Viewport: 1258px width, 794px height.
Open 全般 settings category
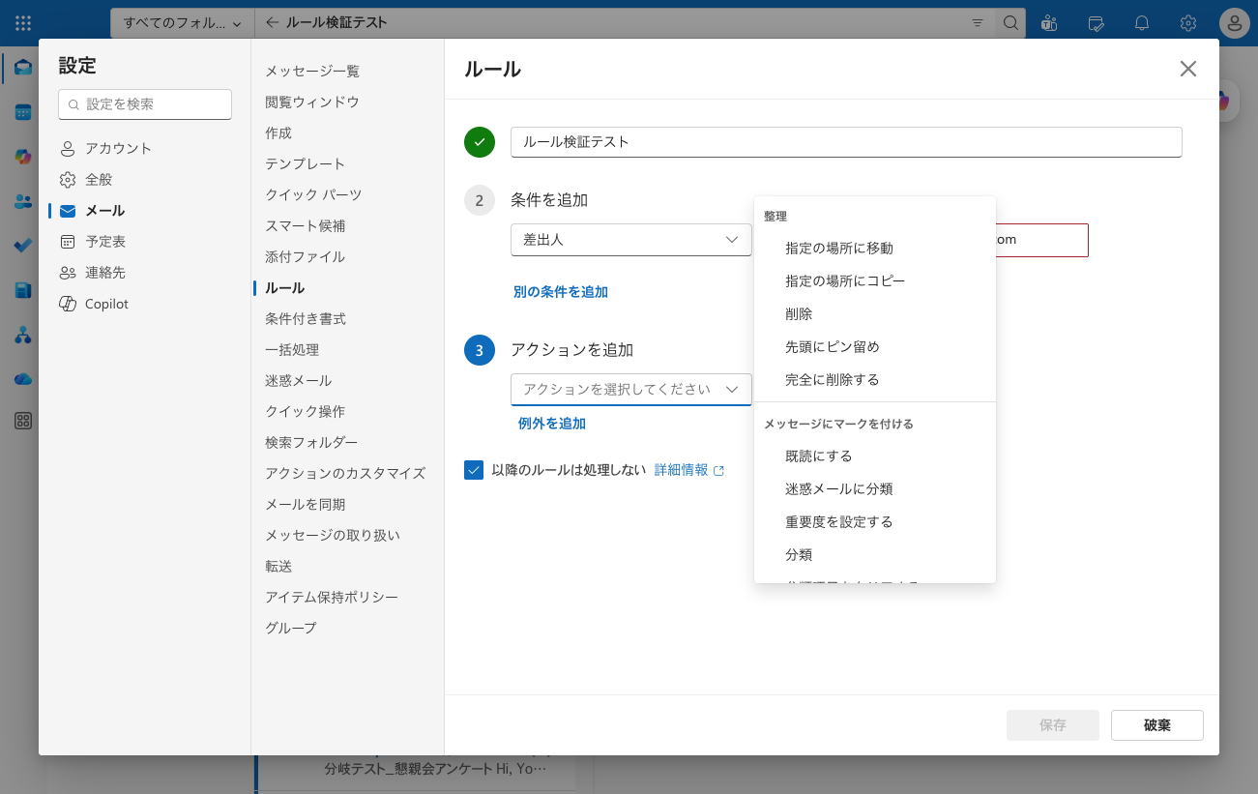(145, 180)
